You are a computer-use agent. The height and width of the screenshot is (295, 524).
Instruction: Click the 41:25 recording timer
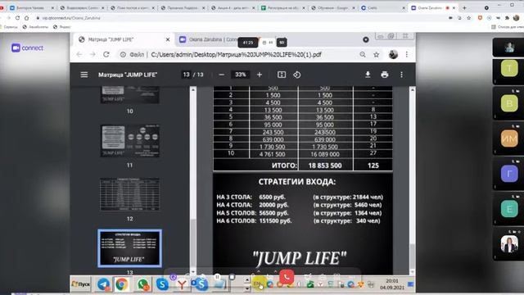coord(247,43)
